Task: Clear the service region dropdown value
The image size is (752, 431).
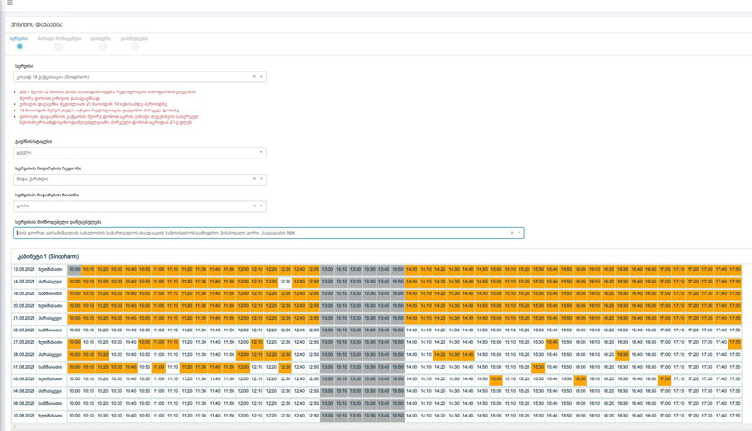Action: click(254, 179)
